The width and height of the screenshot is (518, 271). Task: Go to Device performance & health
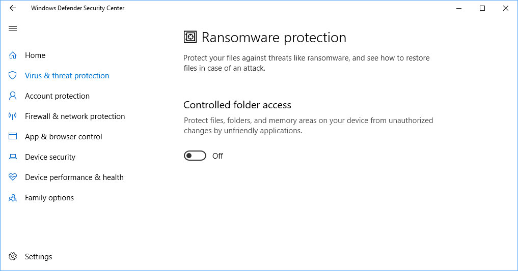click(x=74, y=177)
